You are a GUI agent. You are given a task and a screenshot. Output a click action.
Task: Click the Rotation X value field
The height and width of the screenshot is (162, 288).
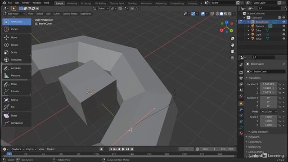tap(269, 98)
